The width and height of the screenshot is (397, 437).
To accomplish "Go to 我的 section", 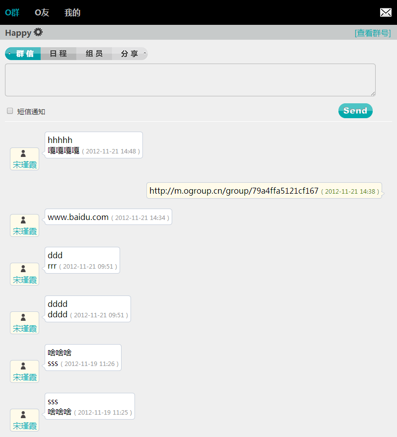I will (72, 12).
